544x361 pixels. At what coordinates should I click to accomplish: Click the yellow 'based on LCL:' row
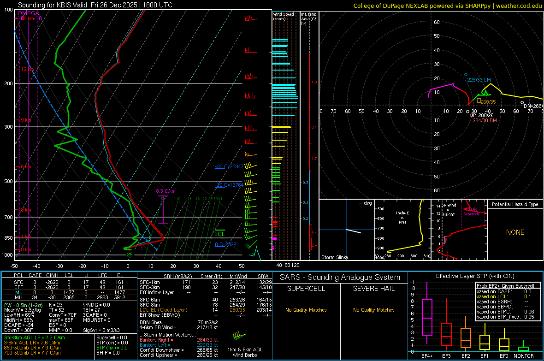pyautogui.click(x=504, y=296)
